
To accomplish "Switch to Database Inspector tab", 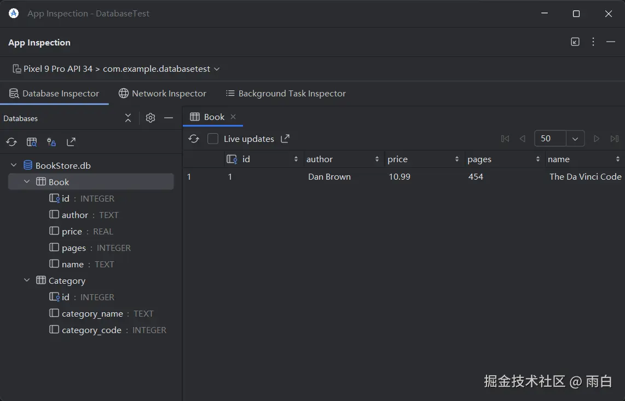I will (54, 93).
